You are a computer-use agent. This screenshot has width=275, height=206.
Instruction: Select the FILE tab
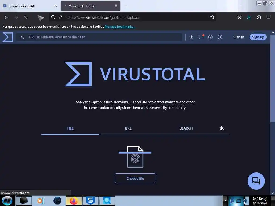tap(70, 128)
